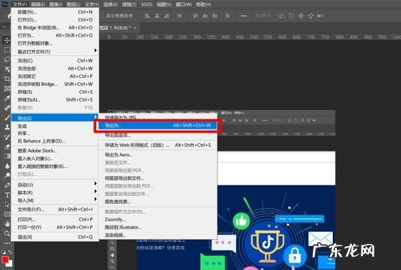Select the Rectangular Marquee tool

7,50
